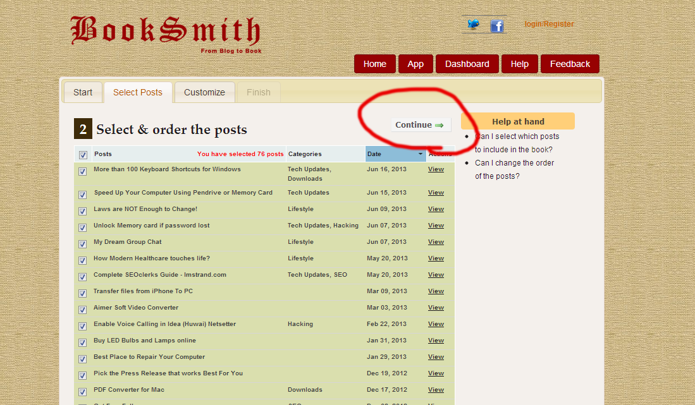This screenshot has height=405, width=695.
Task: Uncheck 'Unlock Memory card if password lost' checkbox
Action: coord(82,227)
